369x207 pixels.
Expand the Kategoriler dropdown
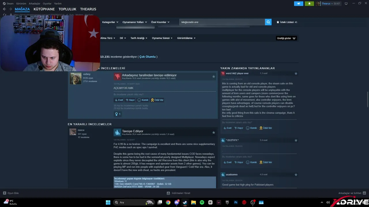coord(110,22)
